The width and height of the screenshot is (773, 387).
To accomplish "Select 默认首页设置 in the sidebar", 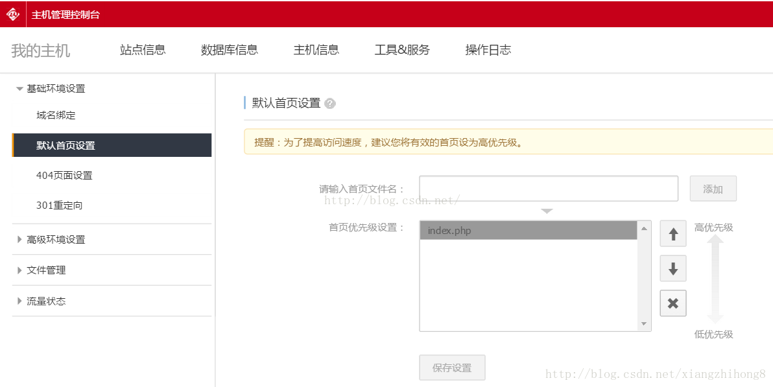I will (x=112, y=145).
